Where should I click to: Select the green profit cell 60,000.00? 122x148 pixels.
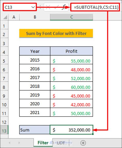[72, 86]
